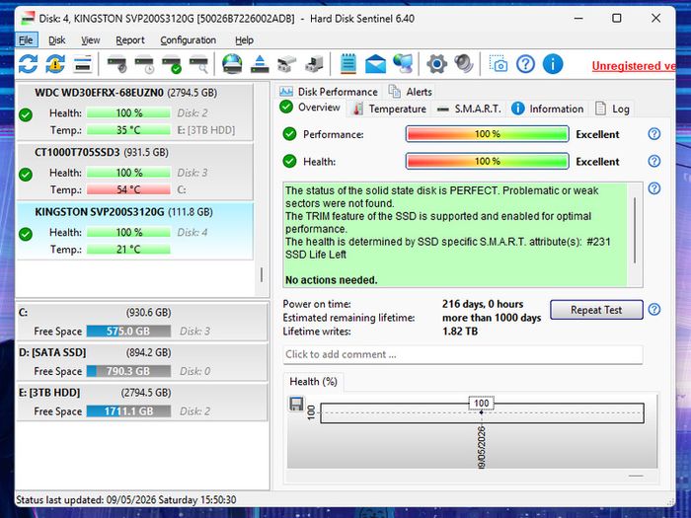The height and width of the screenshot is (518, 691).
Task: Click the globe over disk toolbar icon
Action: 232,64
